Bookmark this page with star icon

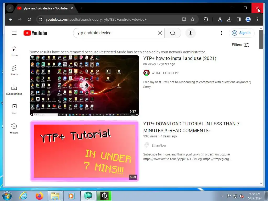193,19
